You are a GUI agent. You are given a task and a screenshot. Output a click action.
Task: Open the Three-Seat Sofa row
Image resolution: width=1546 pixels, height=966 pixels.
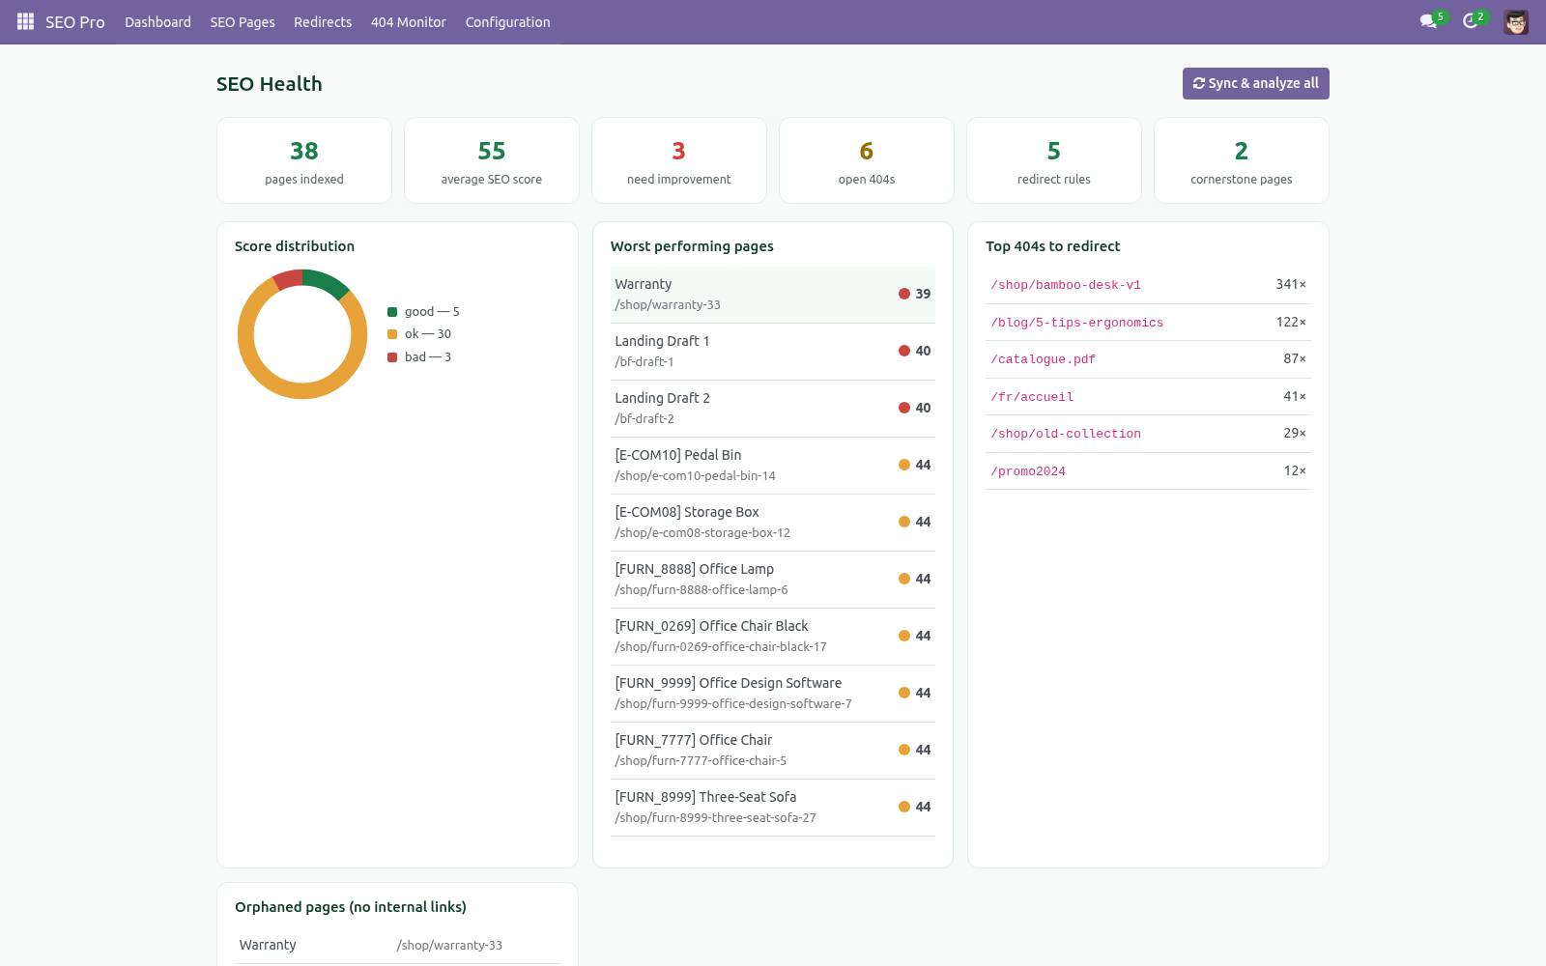(x=773, y=808)
